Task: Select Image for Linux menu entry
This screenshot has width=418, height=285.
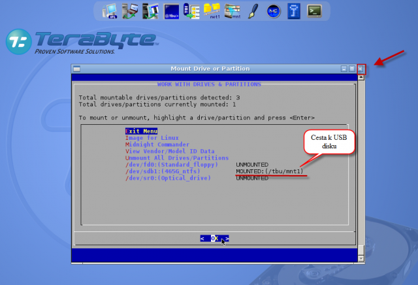Action: (x=152, y=138)
